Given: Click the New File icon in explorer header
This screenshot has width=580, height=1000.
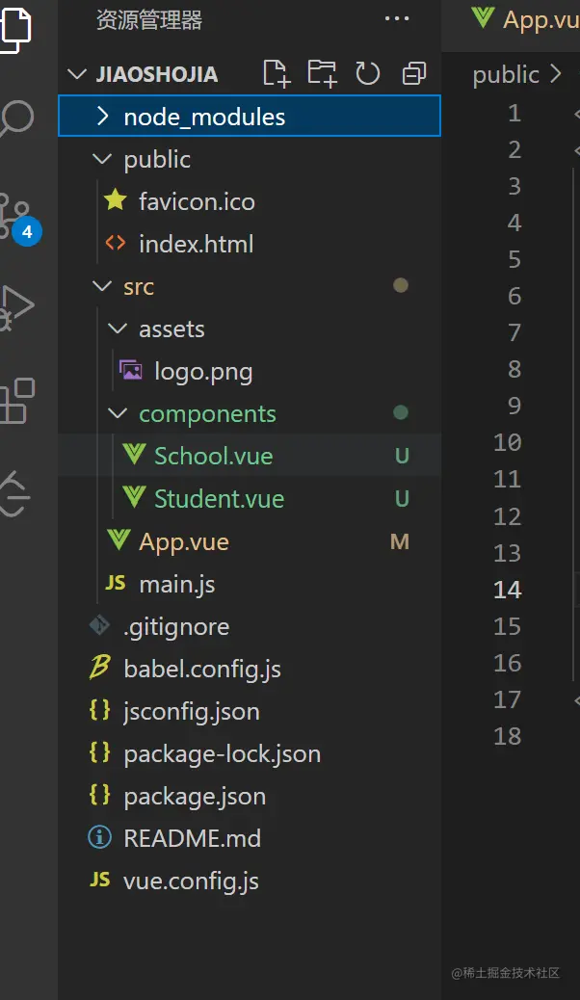Looking at the screenshot, I should 277,73.
